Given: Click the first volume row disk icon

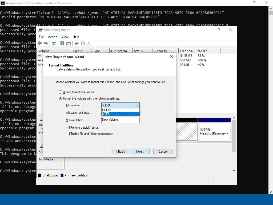Looking at the screenshot, I should pos(40,56).
